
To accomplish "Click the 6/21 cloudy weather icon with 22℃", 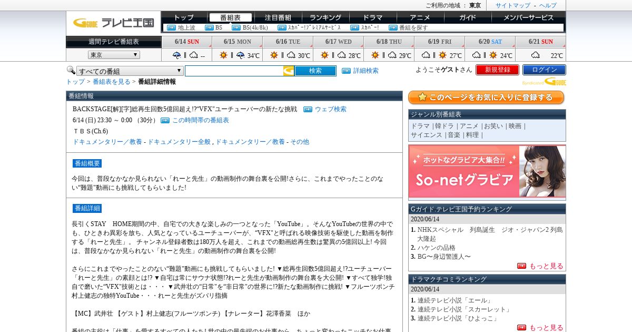I will point(535,55).
